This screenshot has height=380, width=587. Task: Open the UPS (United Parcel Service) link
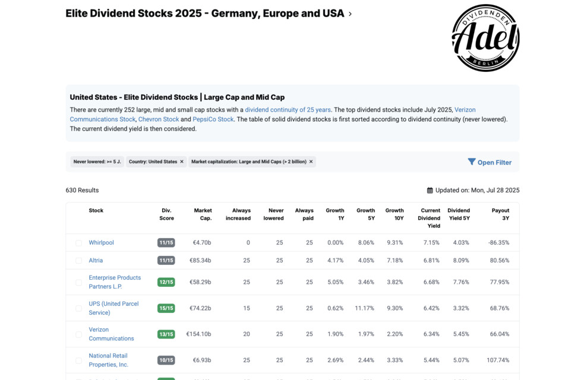(113, 308)
